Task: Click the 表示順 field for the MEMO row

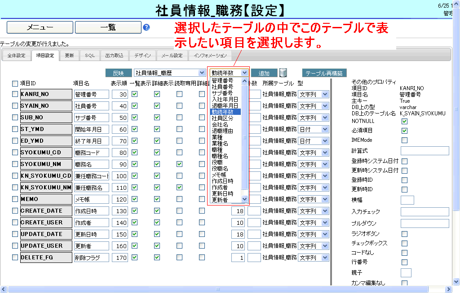Action: (x=120, y=199)
